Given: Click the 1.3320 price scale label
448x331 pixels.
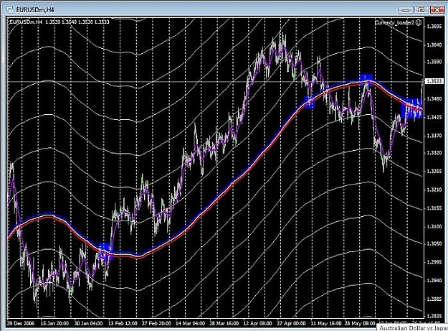Looking at the screenshot, I should tap(434, 152).
